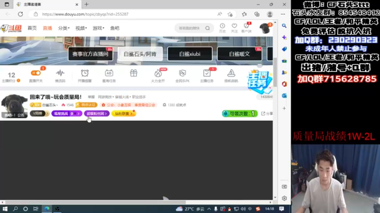Click the 分享 share icon
Viewport: 380px width, 213px height.
pyautogui.click(x=266, y=114)
